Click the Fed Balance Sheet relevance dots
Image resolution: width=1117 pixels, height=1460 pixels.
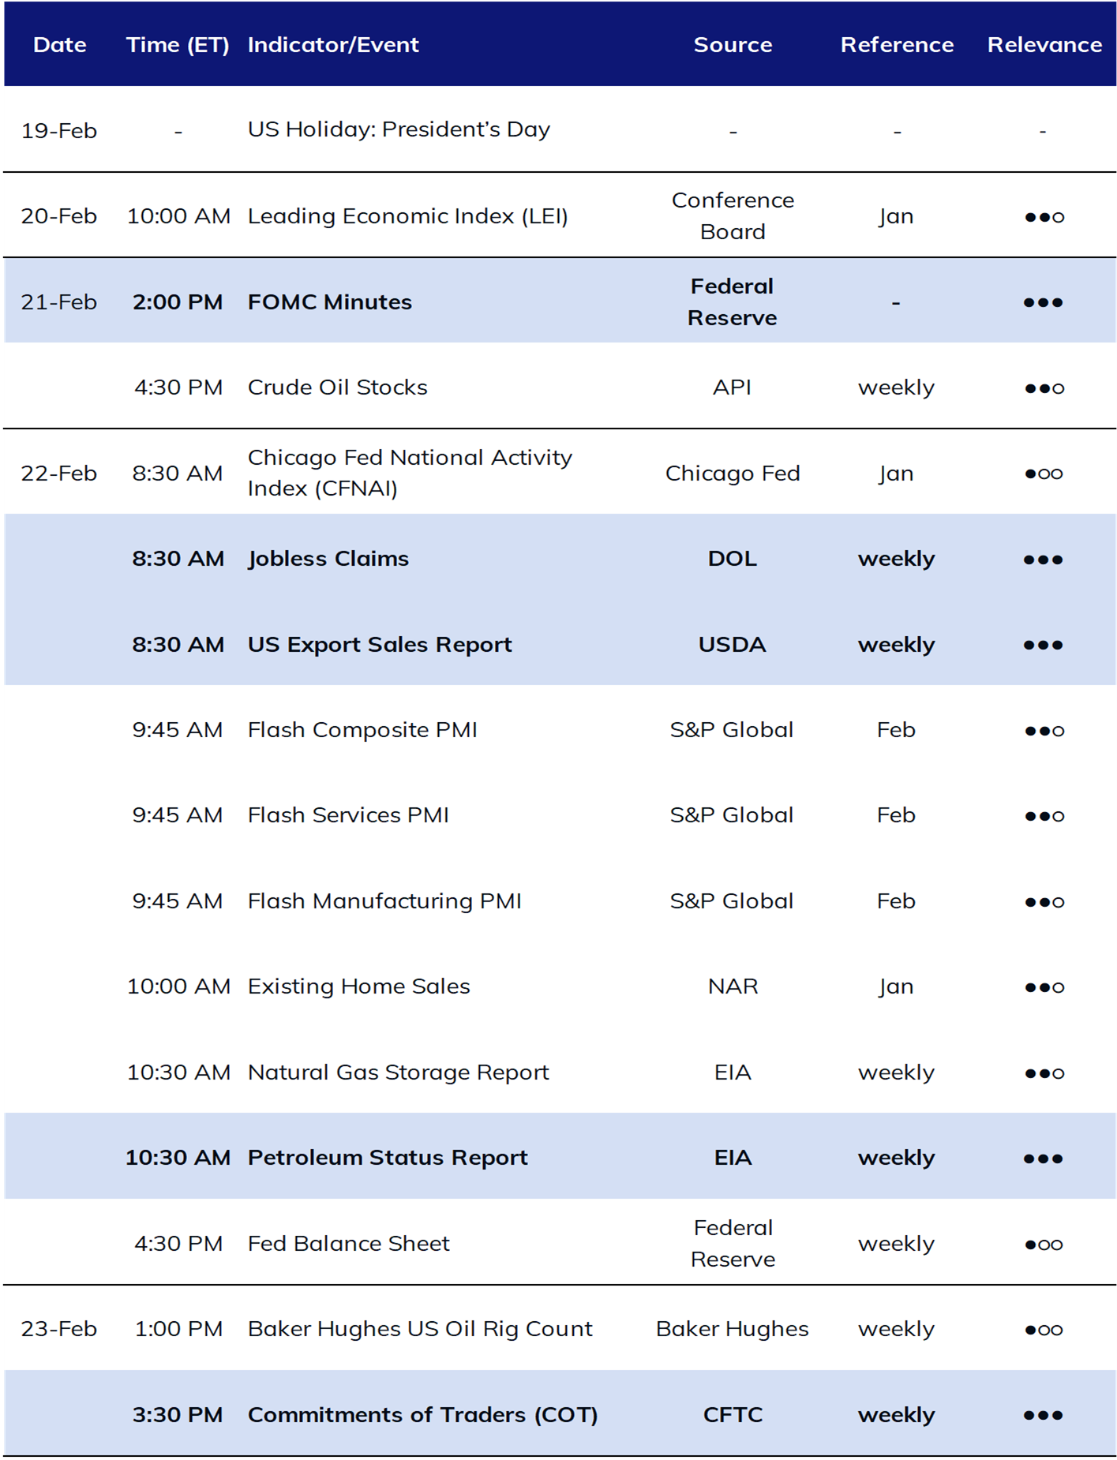click(x=1044, y=1245)
